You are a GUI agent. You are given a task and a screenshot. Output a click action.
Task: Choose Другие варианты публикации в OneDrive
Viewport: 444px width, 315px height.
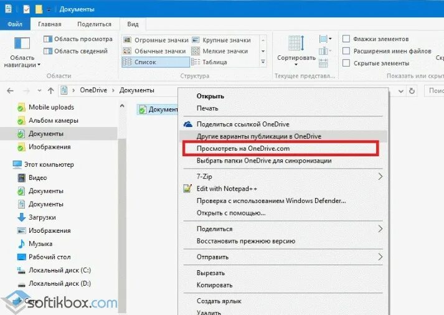point(283,136)
